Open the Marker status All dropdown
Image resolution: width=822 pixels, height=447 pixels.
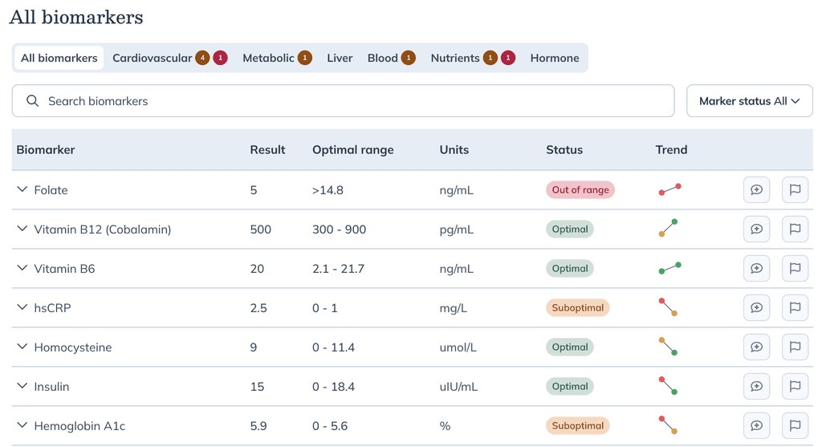[749, 100]
